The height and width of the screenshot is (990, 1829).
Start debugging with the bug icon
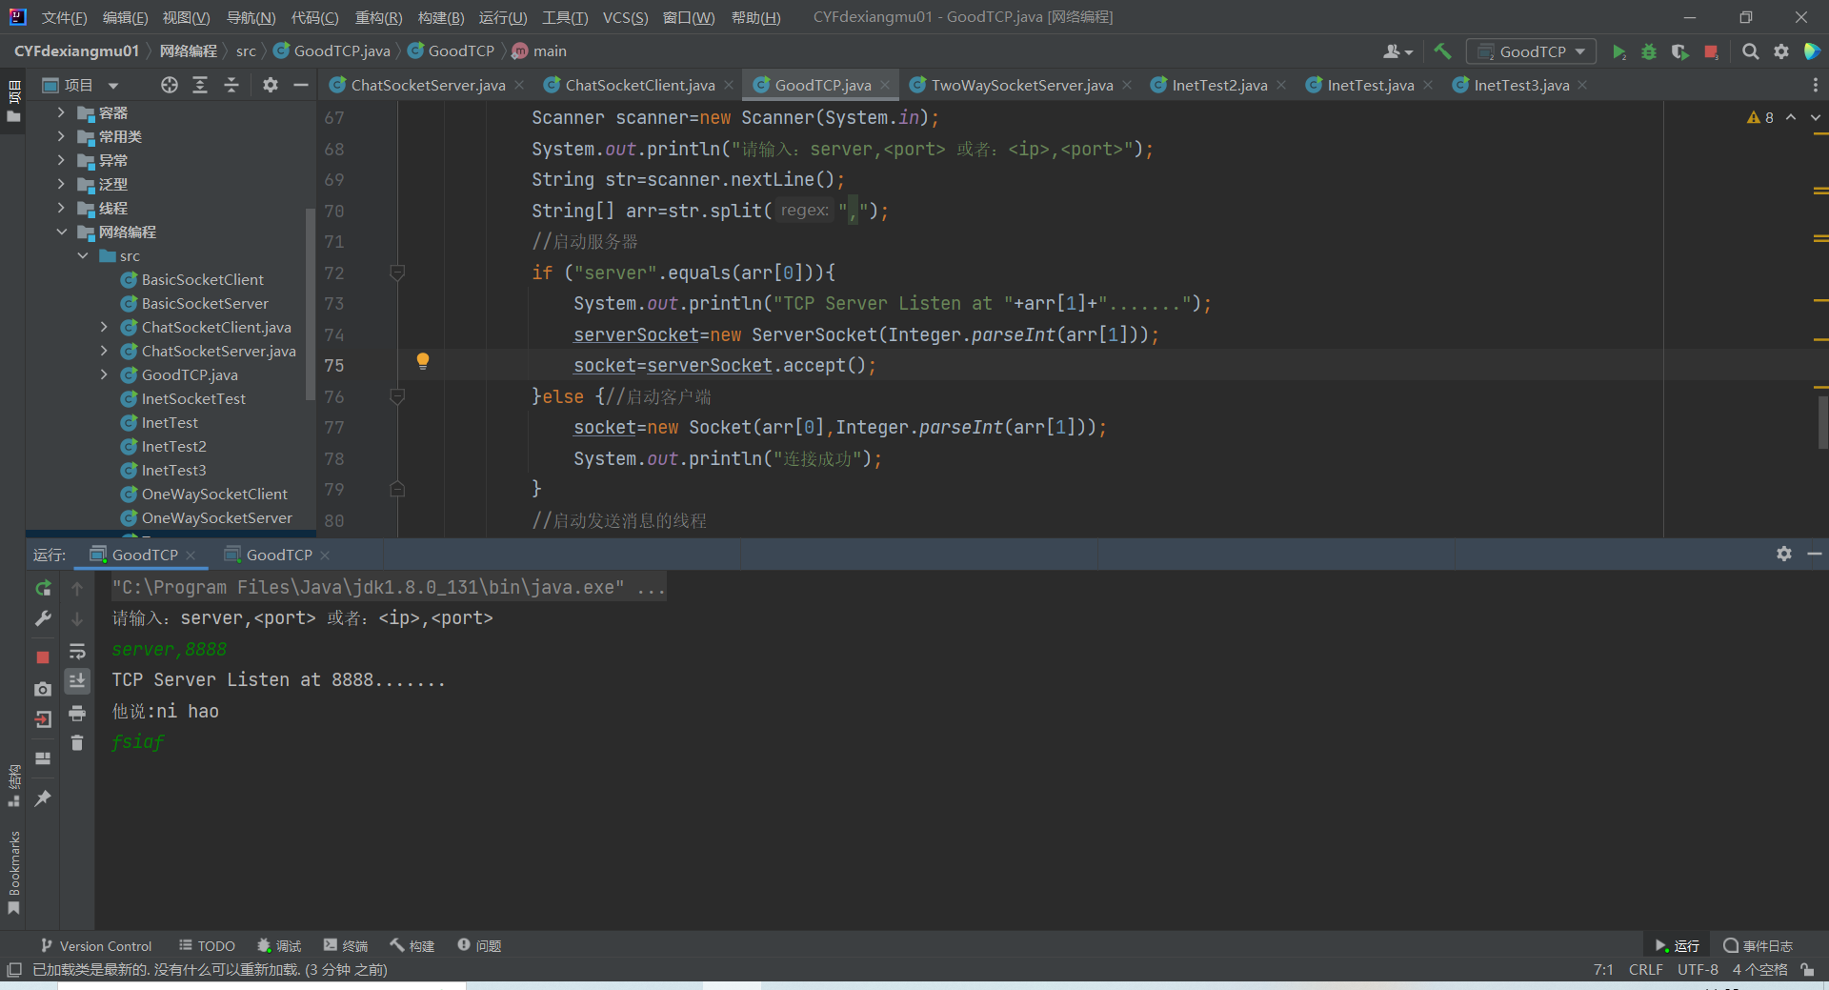1649,51
